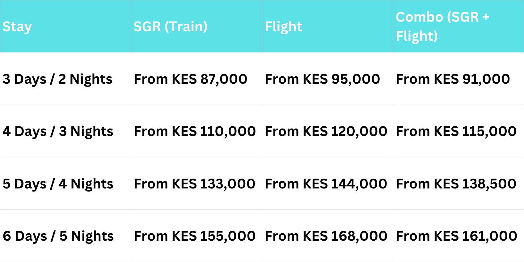Choose the From KES 110,000 cell

pyautogui.click(x=195, y=131)
